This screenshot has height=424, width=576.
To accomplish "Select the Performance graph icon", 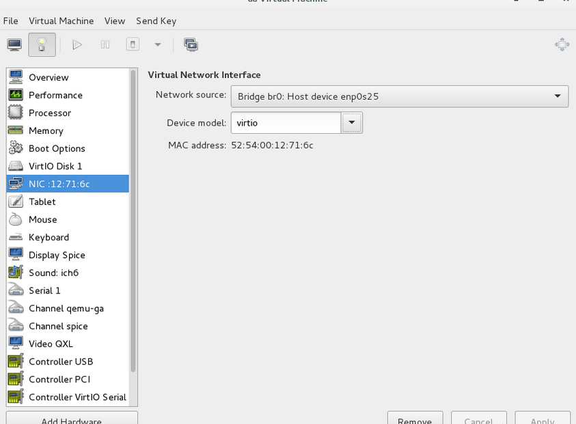I will click(x=16, y=95).
